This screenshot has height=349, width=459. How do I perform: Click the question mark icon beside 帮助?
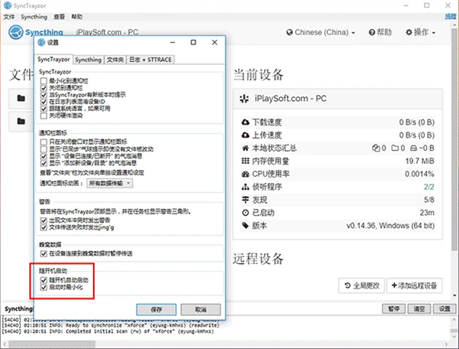(x=372, y=32)
